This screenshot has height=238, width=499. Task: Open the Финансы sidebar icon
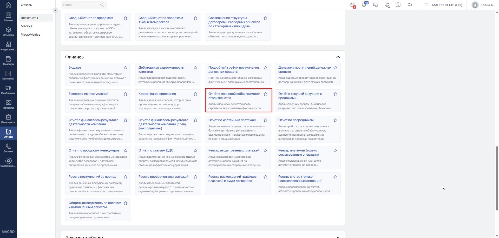[x=8, y=61]
